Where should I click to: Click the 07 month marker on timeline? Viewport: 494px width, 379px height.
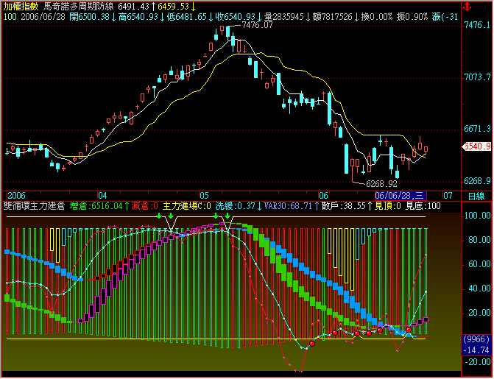[x=448, y=196]
